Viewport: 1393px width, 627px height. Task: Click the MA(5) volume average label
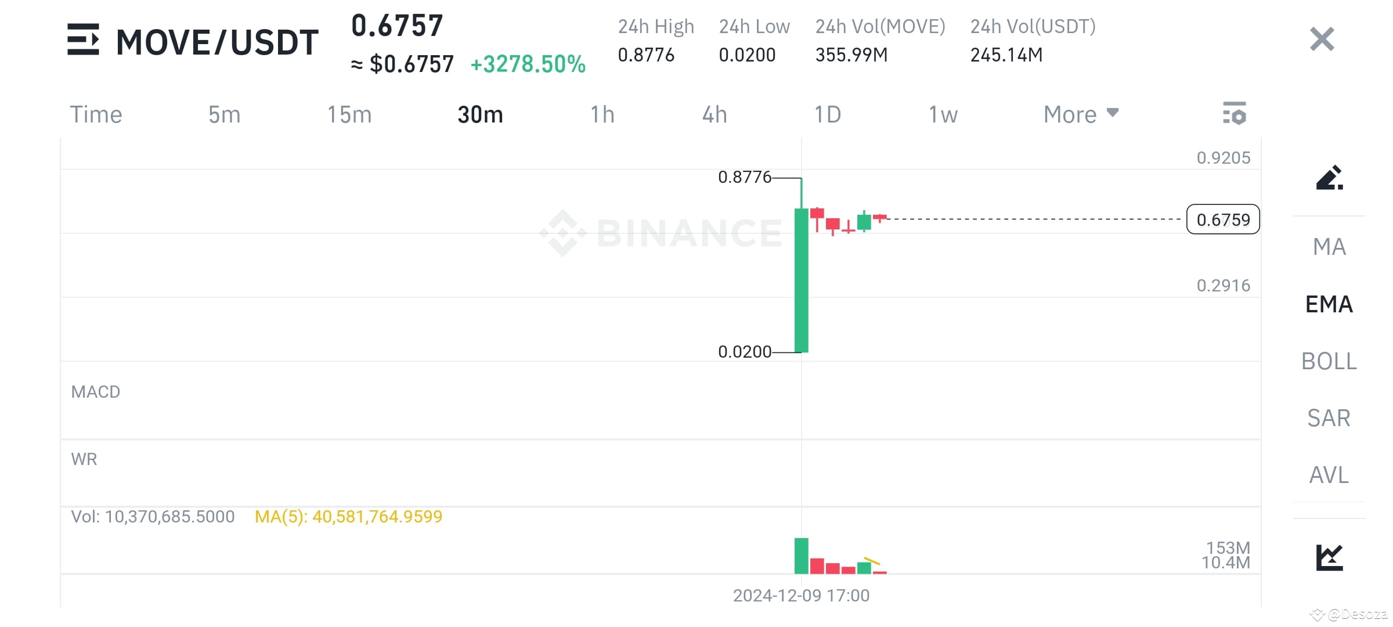[348, 516]
